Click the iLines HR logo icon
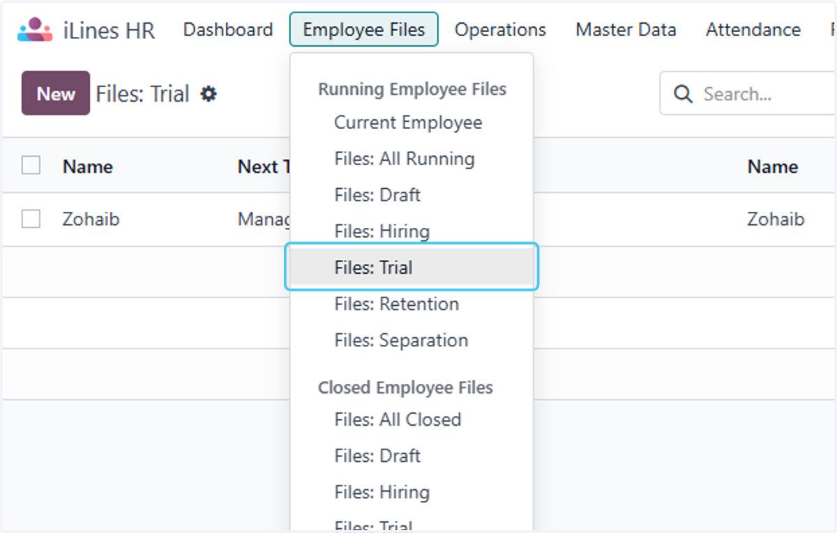 point(35,30)
